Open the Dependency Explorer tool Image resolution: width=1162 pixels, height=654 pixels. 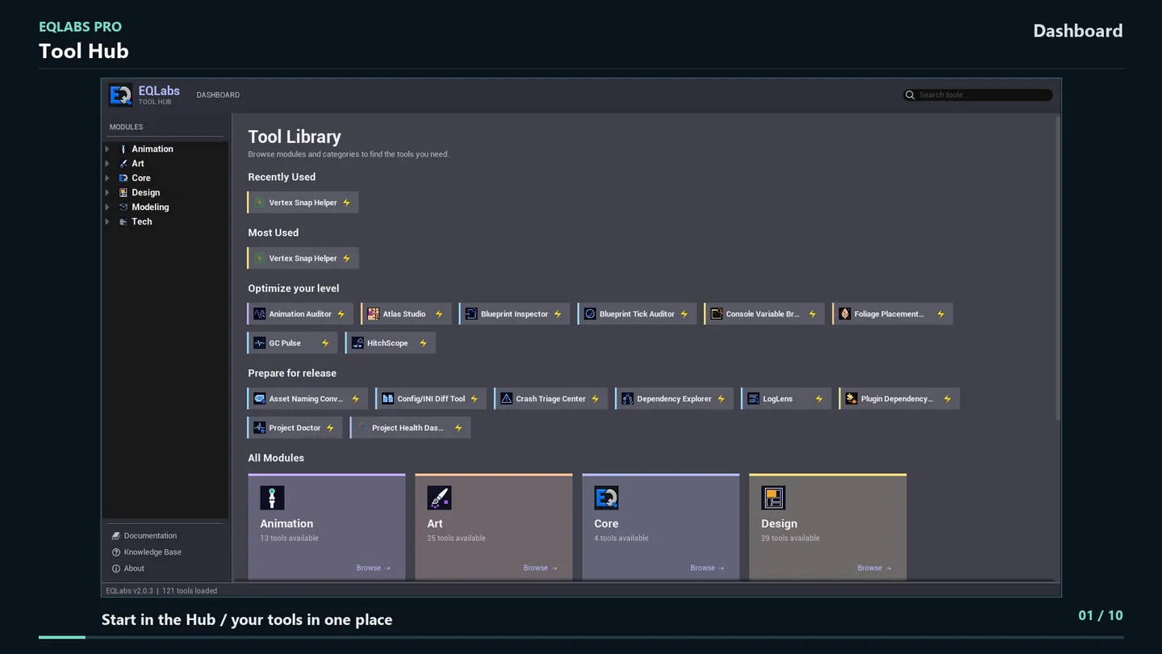675,399
